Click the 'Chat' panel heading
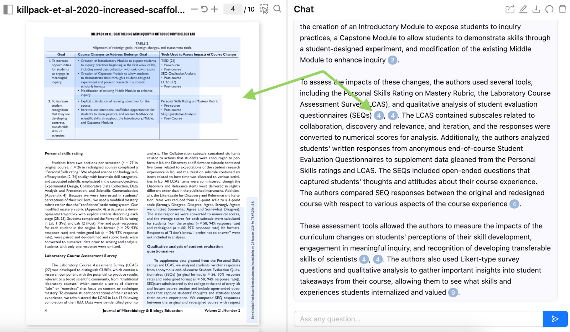This screenshot has height=332, width=570. click(304, 9)
